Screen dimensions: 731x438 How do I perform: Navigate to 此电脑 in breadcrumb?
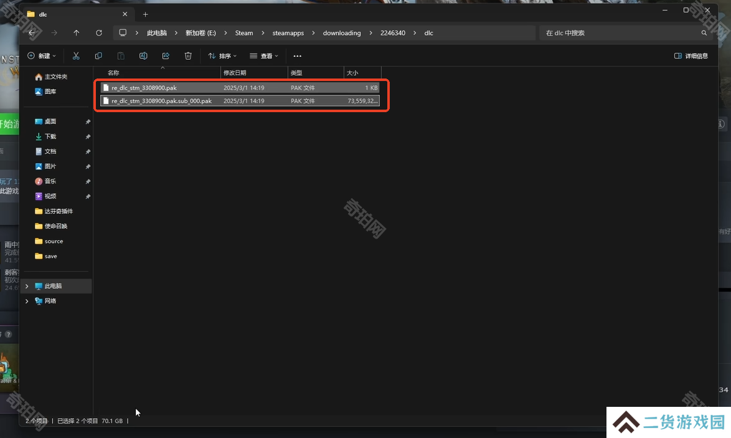click(157, 33)
